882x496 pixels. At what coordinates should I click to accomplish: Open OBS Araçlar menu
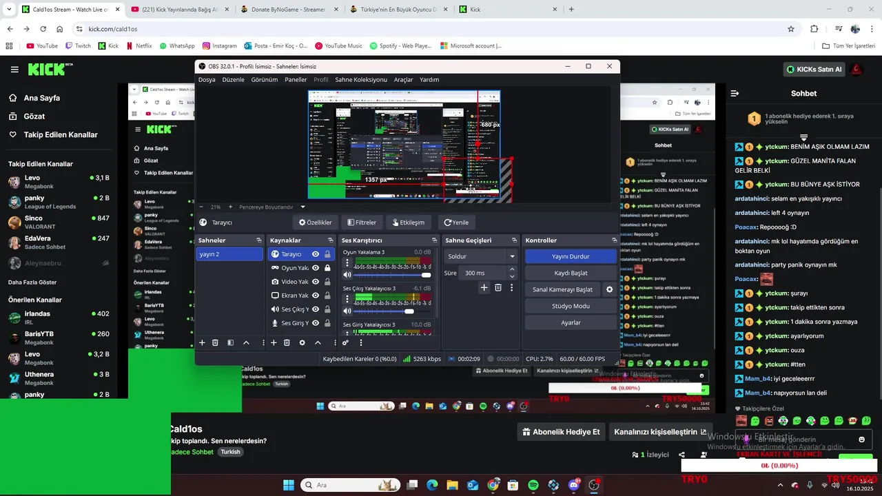coord(403,80)
